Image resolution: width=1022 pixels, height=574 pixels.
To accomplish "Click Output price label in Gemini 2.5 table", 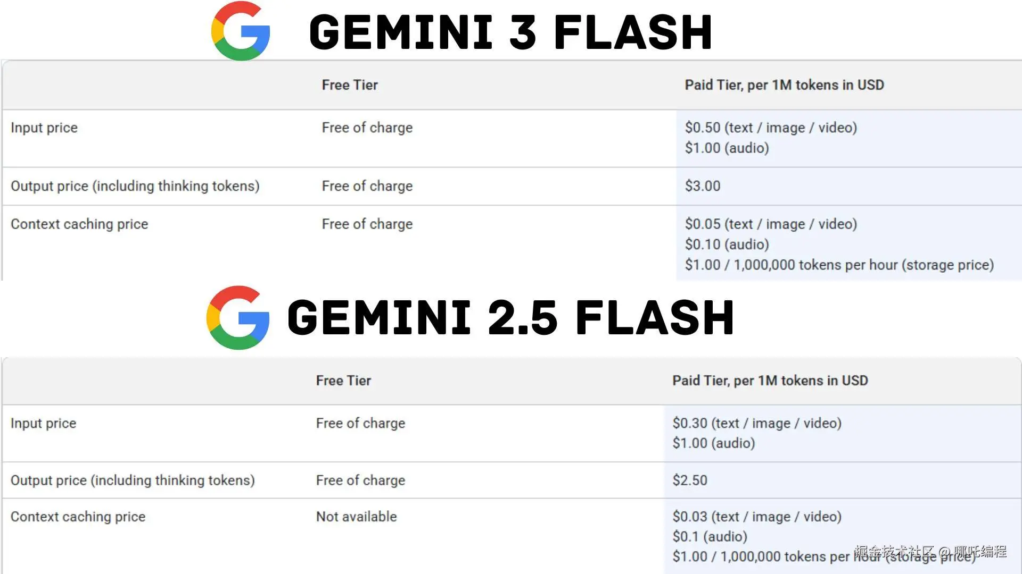I will (133, 480).
